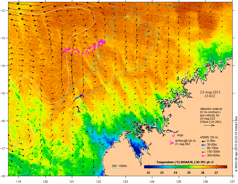
Task: Click the longitude axis label '127'
Action: (232, 181)
